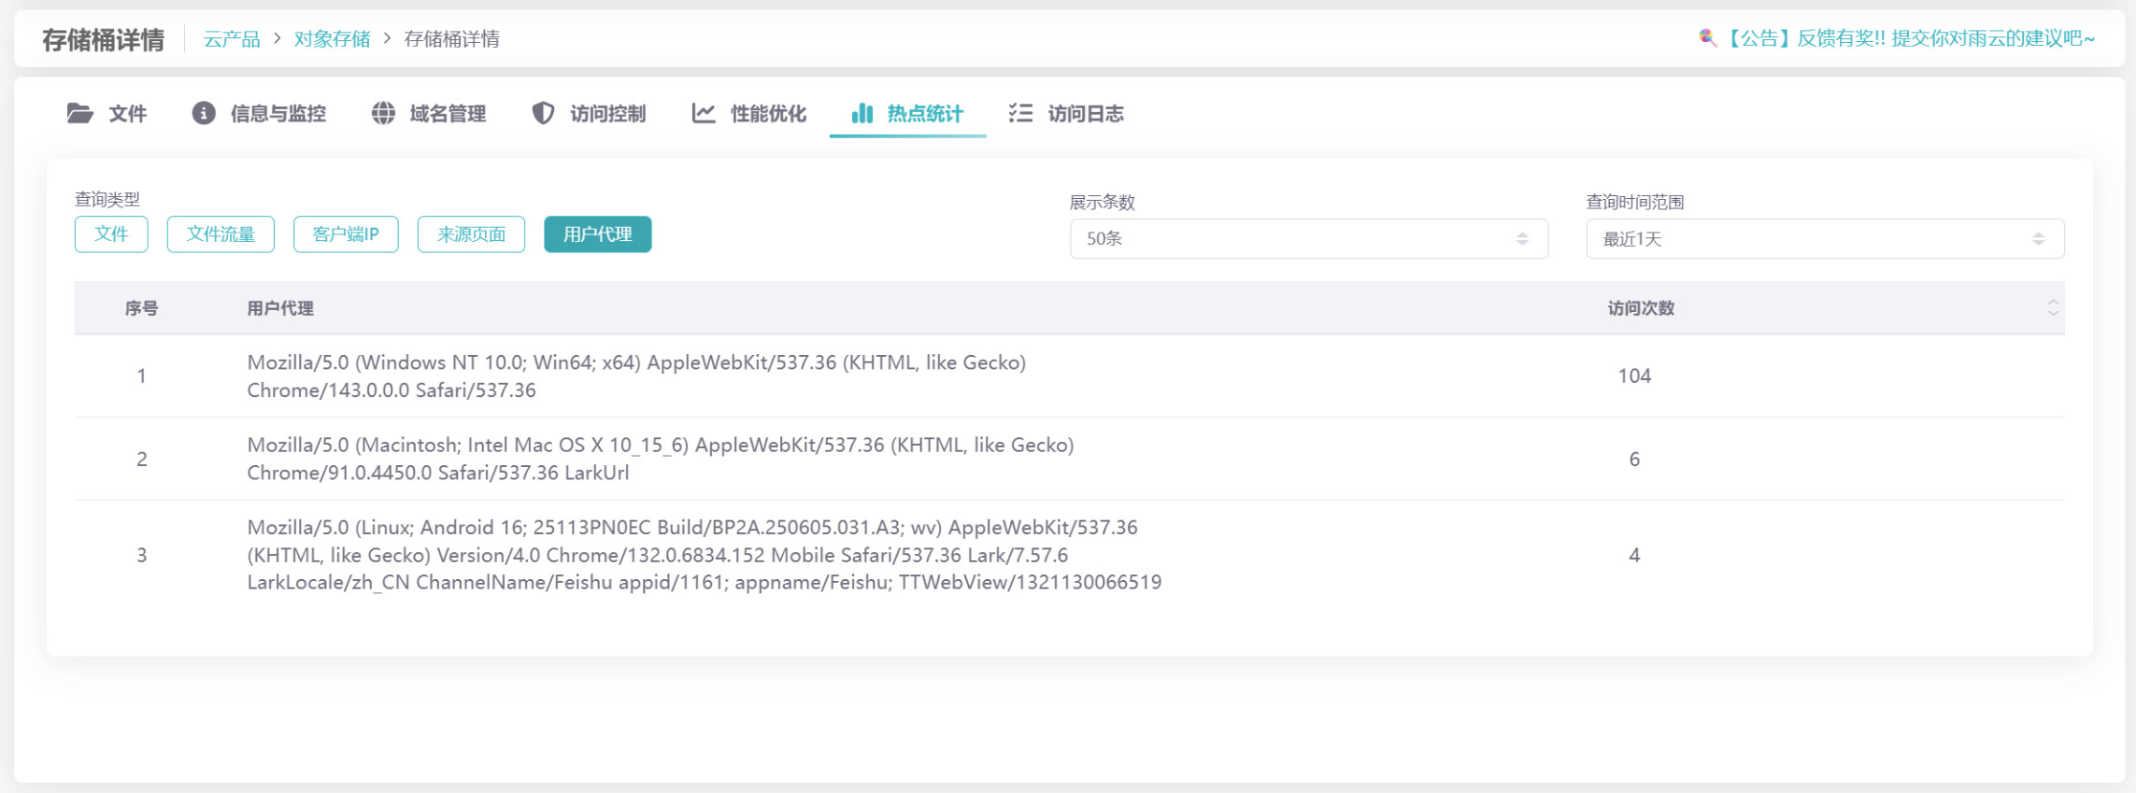This screenshot has width=2136, height=793.
Task: Open the 访问日志 tab
Action: [1085, 114]
